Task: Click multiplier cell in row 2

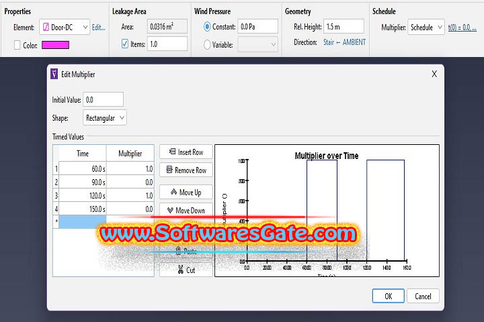Action: [x=130, y=182]
